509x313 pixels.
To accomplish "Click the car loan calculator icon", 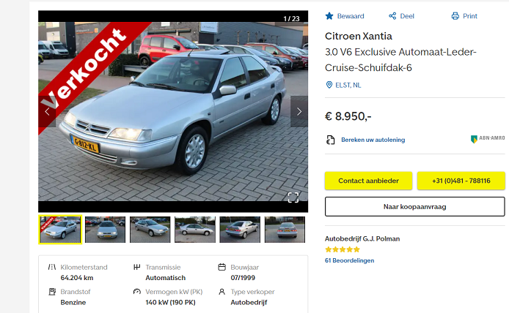I will [330, 140].
